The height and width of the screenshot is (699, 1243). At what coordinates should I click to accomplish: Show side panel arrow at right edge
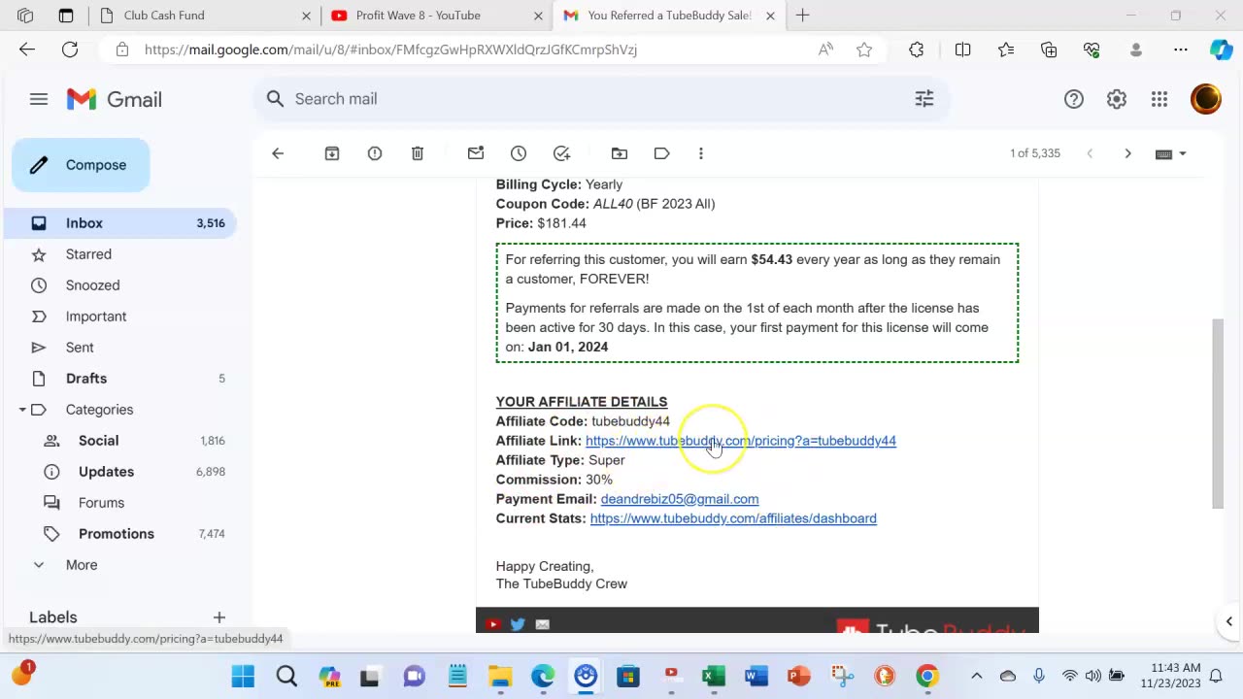click(x=1228, y=621)
